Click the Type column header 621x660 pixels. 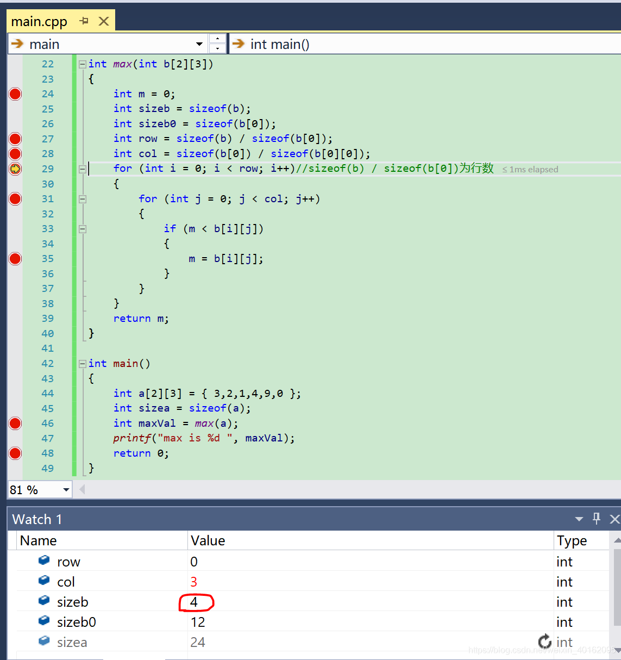click(x=582, y=540)
